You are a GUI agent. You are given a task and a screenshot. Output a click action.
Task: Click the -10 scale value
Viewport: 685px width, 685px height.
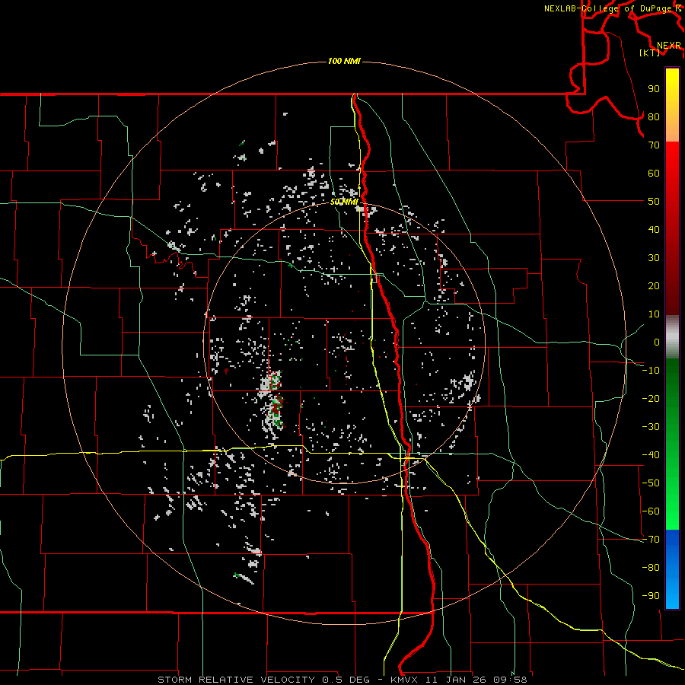pyautogui.click(x=651, y=371)
